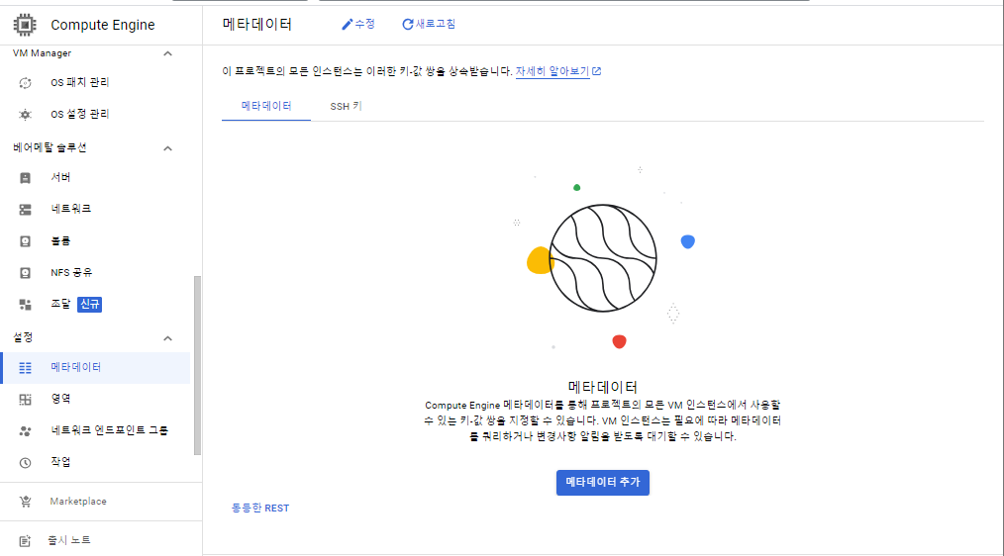Collapse the VM Manager section
Viewport: 1004px width, 556px height.
[167, 53]
